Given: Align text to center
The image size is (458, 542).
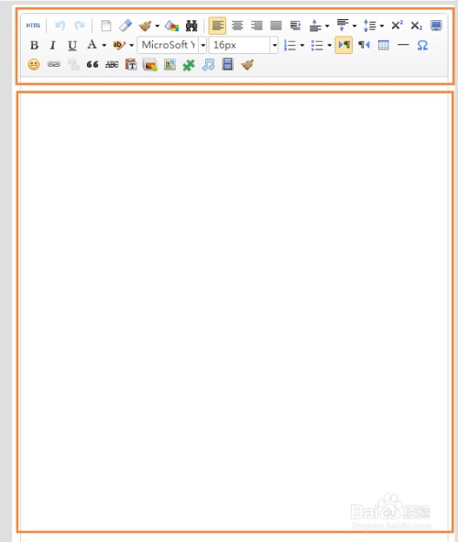Looking at the screenshot, I should 237,26.
